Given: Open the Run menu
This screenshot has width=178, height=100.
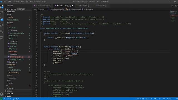Looking at the screenshot, I should [31, 2].
